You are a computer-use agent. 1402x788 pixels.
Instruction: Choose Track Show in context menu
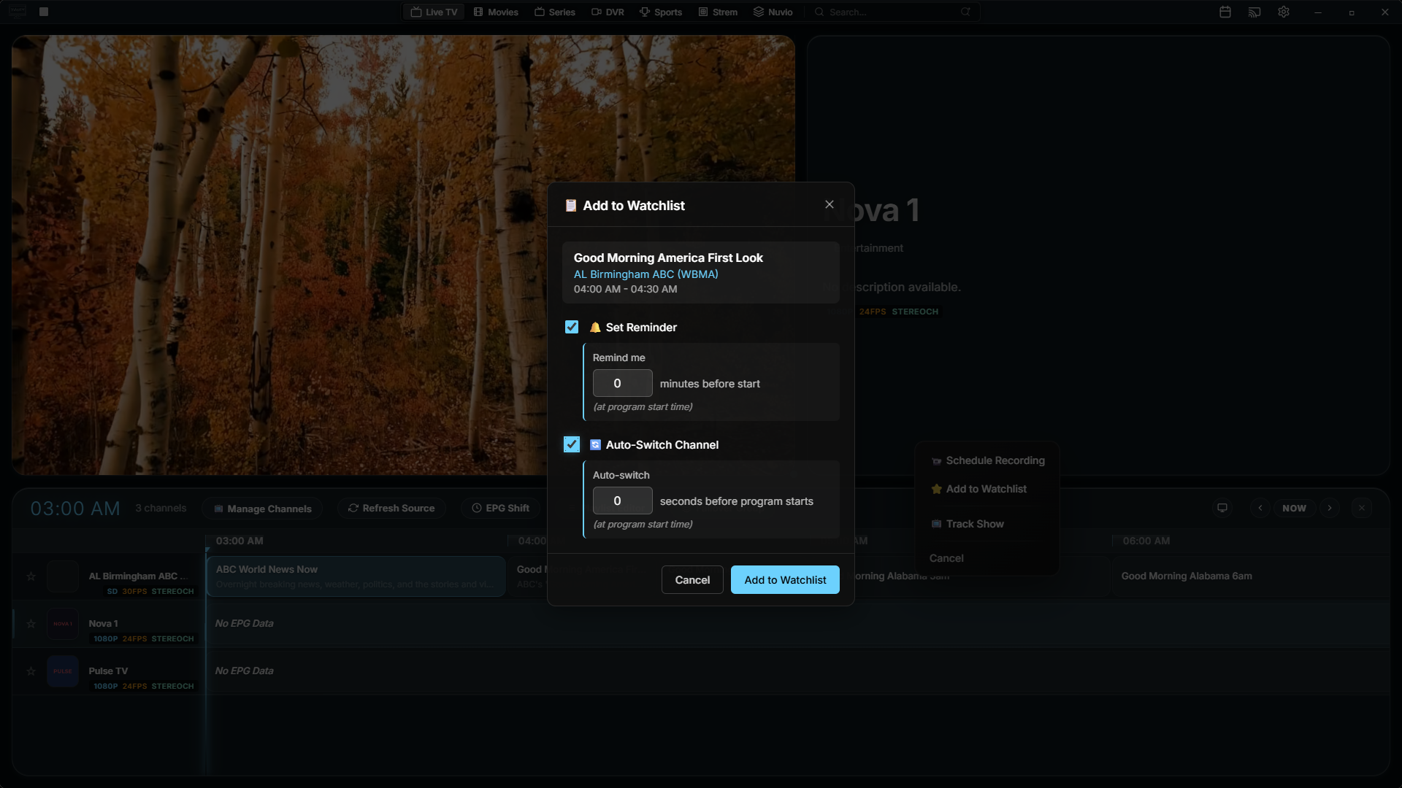pyautogui.click(x=987, y=524)
